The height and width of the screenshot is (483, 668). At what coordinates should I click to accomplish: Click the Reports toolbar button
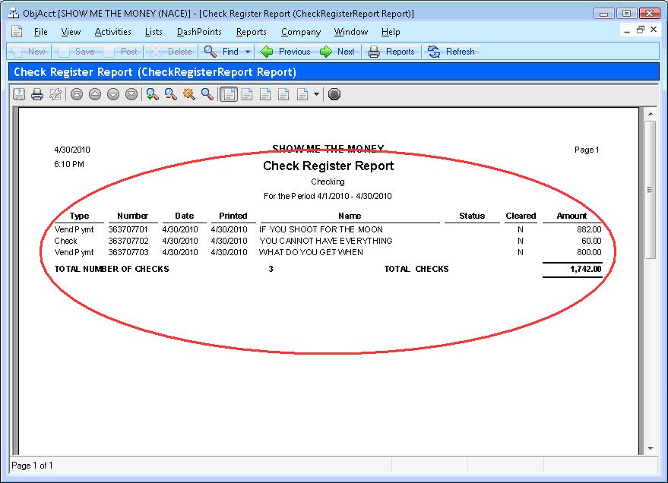click(391, 52)
